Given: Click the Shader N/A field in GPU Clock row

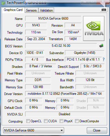Looking at the screenshot, I should click(x=96, y=100).
